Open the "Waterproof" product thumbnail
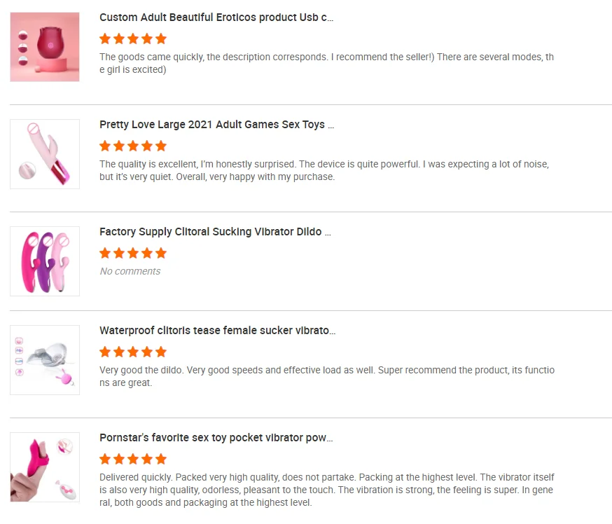 coord(45,360)
